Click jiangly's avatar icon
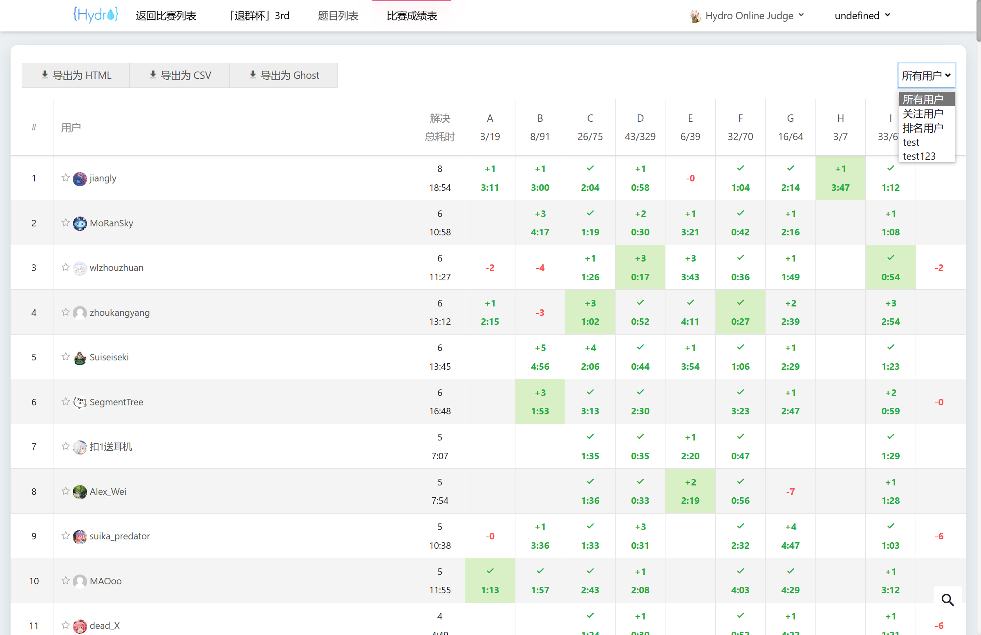Viewport: 981px width, 635px height. click(80, 179)
